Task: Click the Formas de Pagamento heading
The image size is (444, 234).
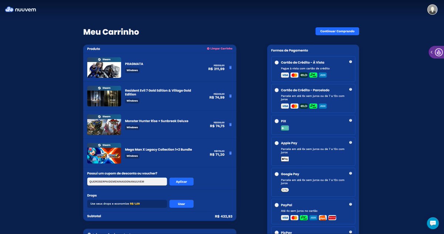Action: point(289,50)
